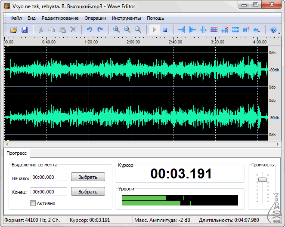Open the Инструменты menu

[x=126, y=18]
